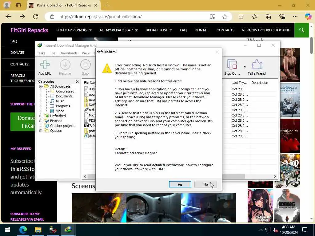The image size is (315, 236).
Task: Open the Tasks menu in IDM
Action: pos(41,53)
